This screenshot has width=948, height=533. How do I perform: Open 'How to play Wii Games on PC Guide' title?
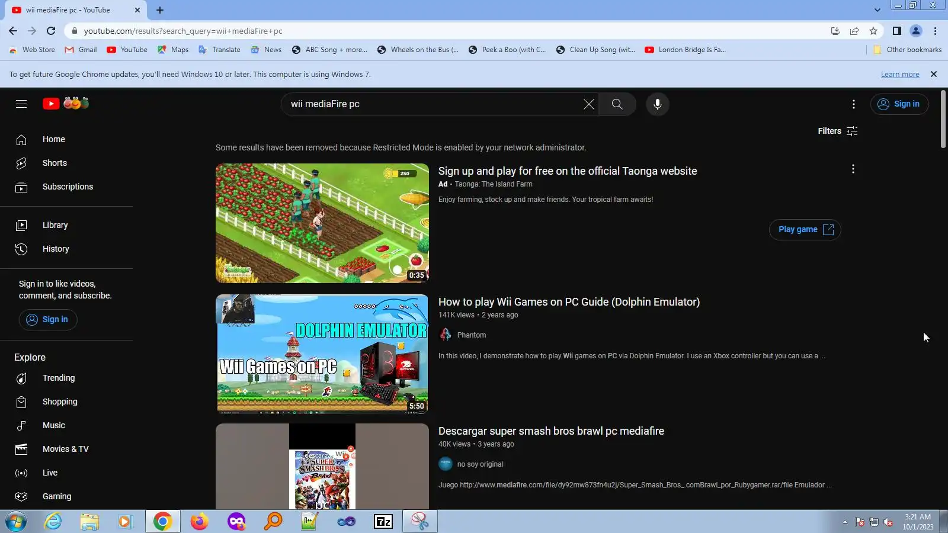[569, 302]
